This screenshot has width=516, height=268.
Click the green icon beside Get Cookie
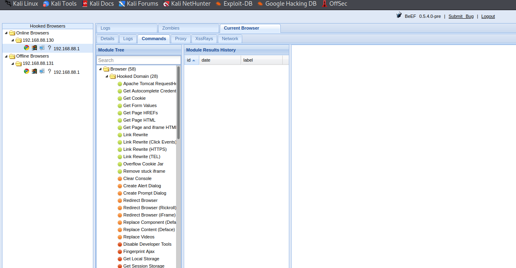(x=120, y=99)
